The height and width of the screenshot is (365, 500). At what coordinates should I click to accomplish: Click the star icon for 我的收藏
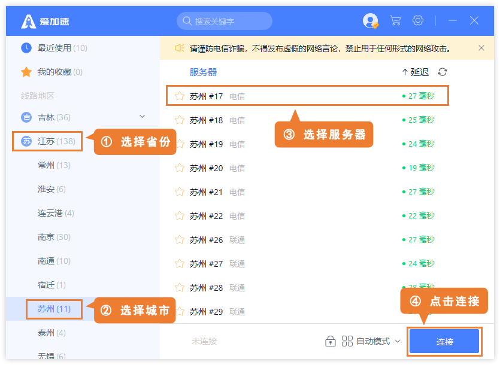pos(26,72)
